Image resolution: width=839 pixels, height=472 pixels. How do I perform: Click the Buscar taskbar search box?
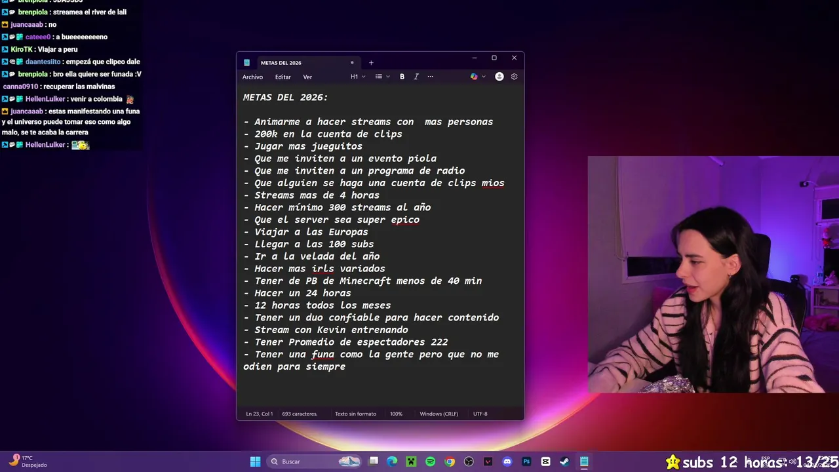tap(315, 462)
